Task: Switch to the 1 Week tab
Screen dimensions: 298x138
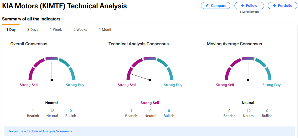Action: [x=56, y=30]
